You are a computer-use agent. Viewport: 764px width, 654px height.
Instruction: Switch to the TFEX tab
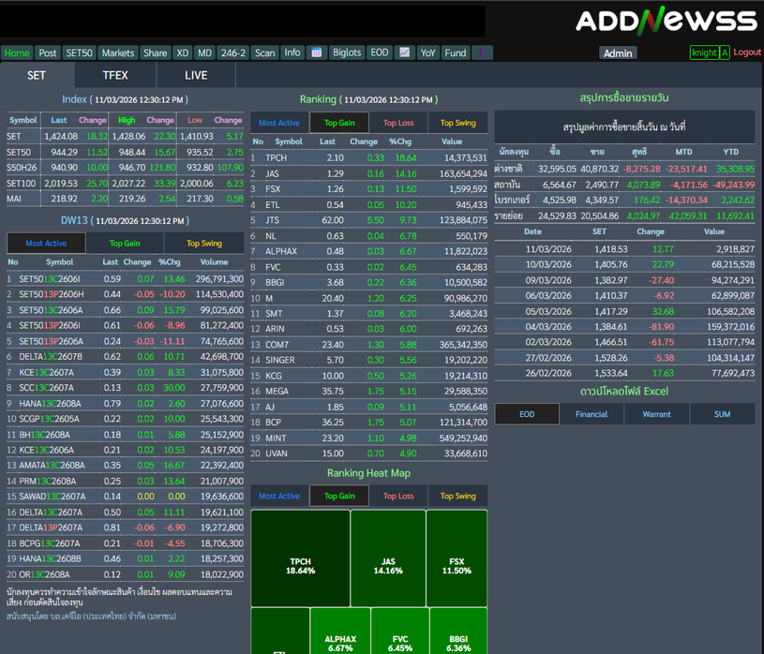[x=115, y=75]
